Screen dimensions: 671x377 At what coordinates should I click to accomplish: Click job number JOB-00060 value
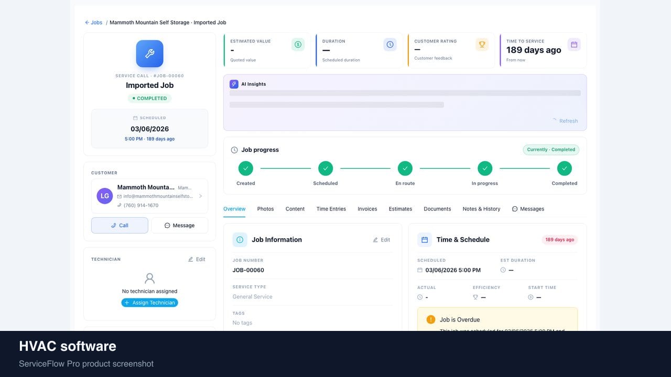point(248,270)
